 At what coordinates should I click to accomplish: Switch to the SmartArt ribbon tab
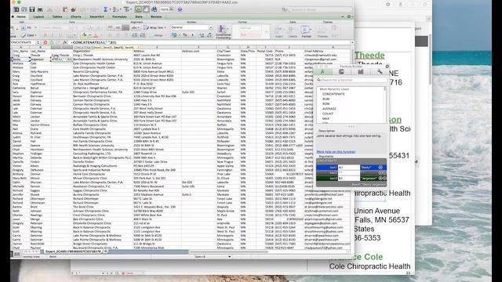point(96,16)
